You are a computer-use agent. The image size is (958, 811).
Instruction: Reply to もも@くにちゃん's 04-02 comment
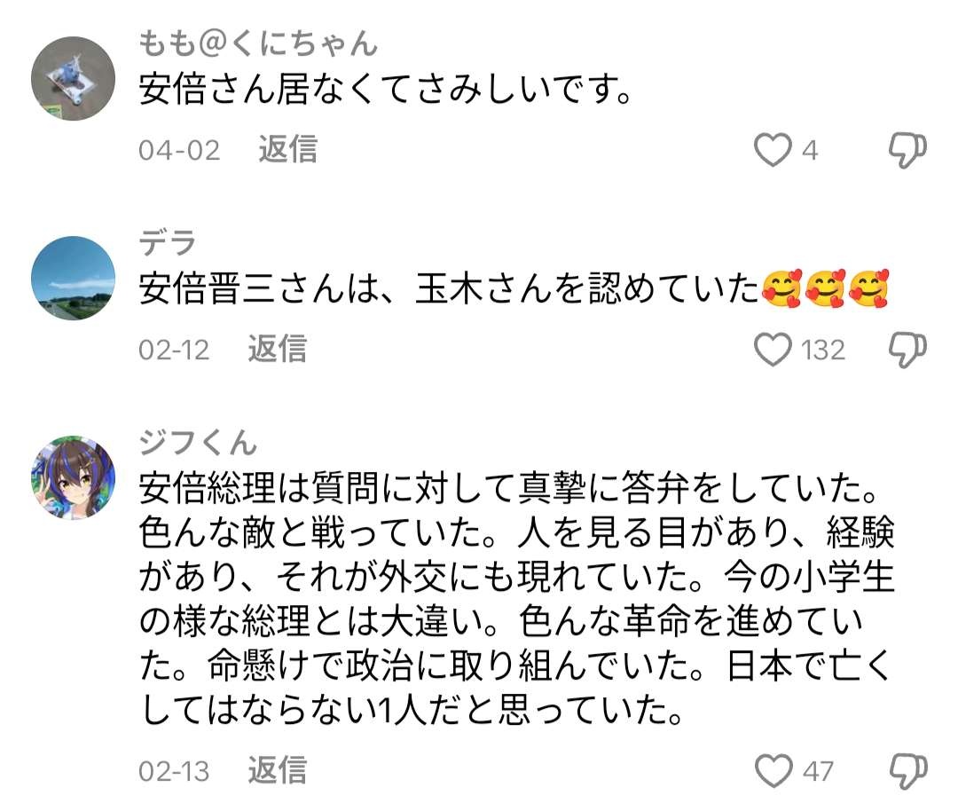(287, 150)
